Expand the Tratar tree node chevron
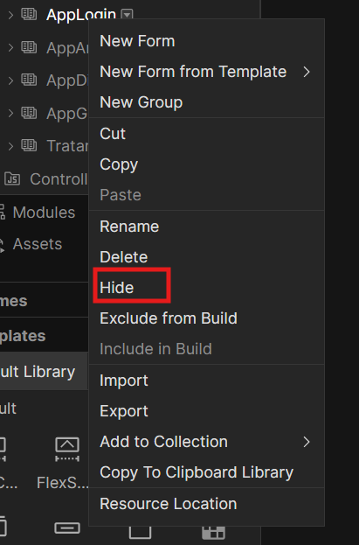 [x=10, y=145]
